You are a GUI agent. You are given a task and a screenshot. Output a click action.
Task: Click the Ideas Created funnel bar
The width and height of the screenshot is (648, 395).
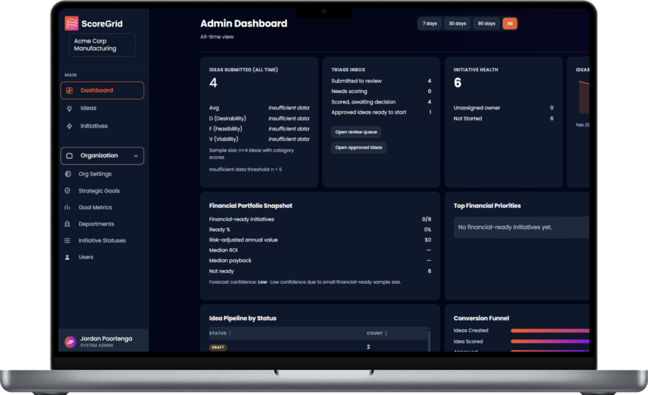point(549,331)
